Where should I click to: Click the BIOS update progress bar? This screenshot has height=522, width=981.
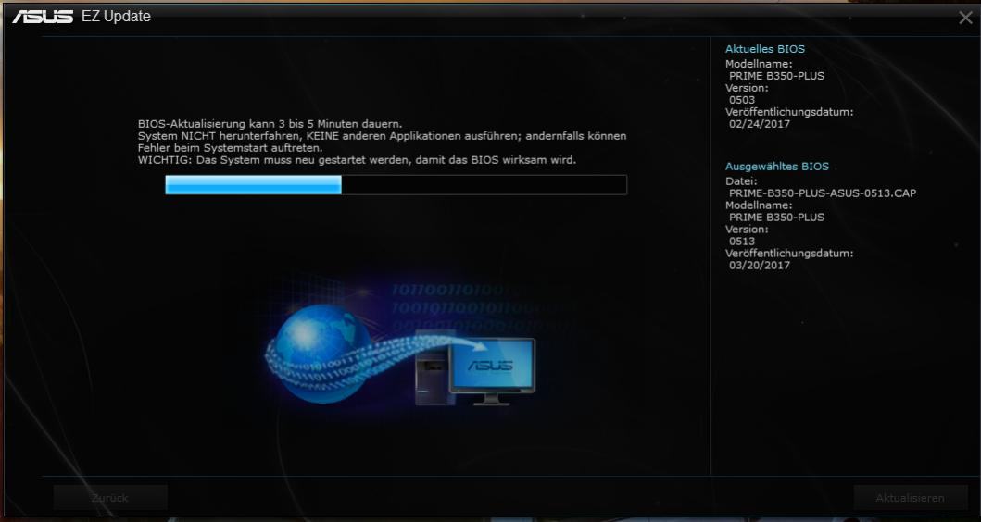[x=396, y=184]
